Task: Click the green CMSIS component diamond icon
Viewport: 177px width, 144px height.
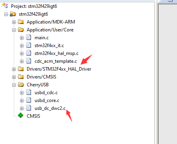Action: click(x=21, y=115)
